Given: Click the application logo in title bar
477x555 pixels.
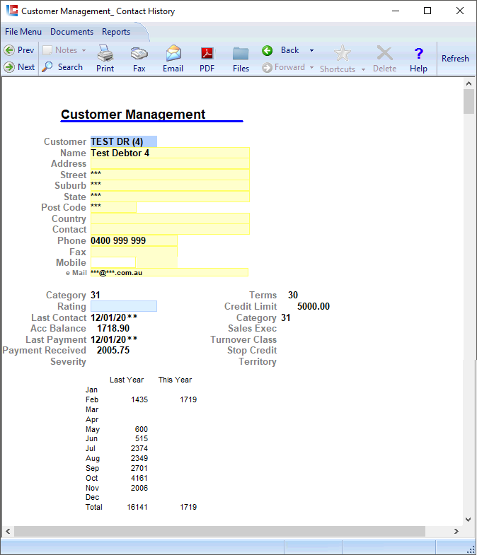Looking at the screenshot, I should pyautogui.click(x=12, y=11).
